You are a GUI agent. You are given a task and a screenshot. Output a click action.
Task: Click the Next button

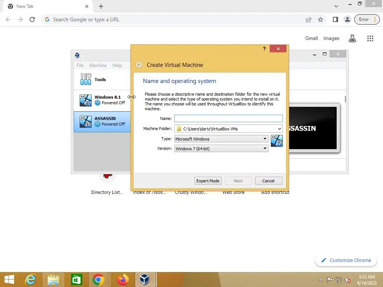click(x=238, y=181)
